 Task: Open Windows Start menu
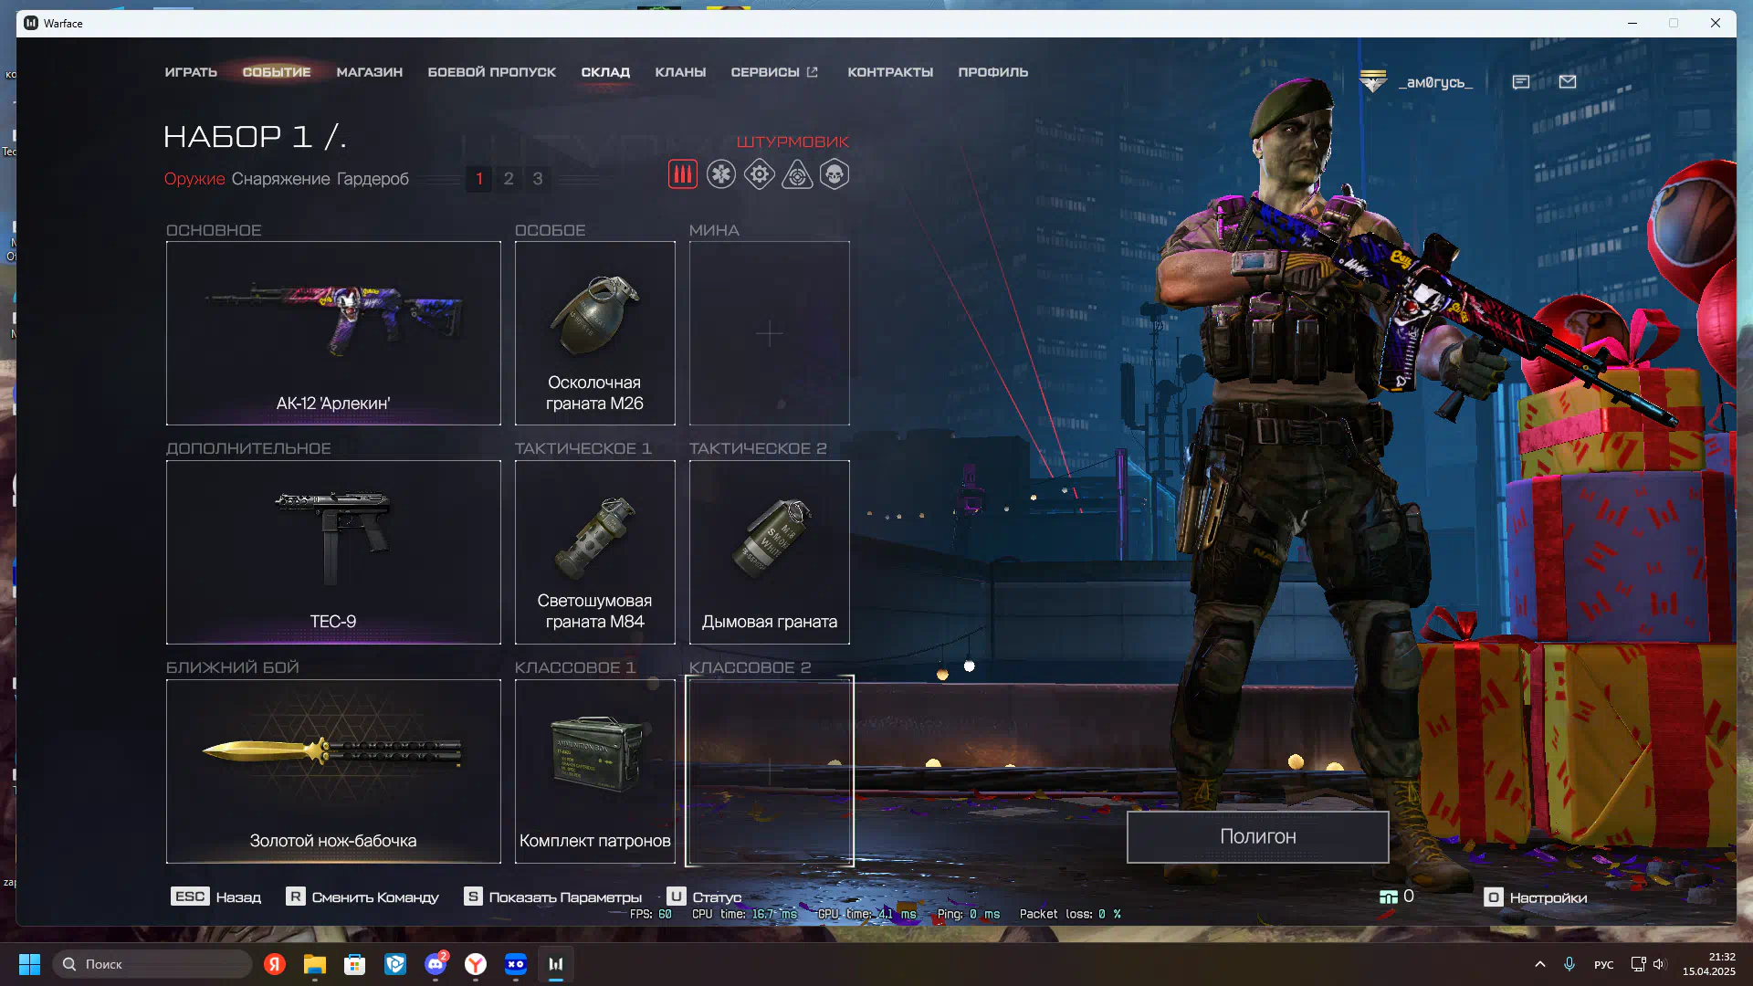coord(29,964)
